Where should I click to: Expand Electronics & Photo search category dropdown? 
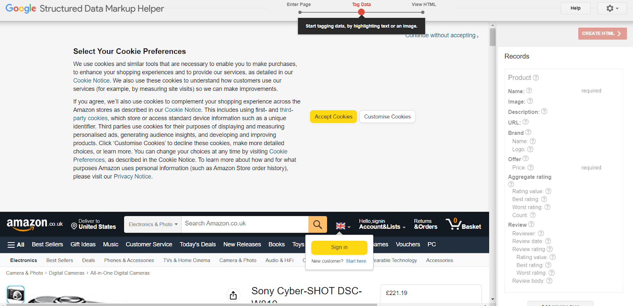click(x=153, y=224)
